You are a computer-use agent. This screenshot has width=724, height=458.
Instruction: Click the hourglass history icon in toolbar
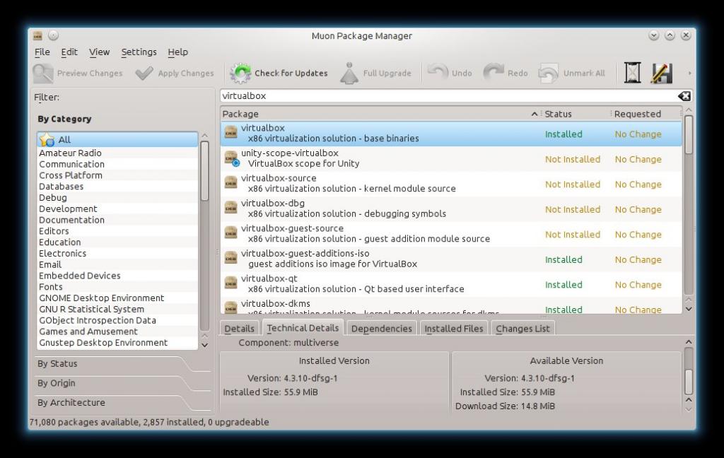click(632, 73)
